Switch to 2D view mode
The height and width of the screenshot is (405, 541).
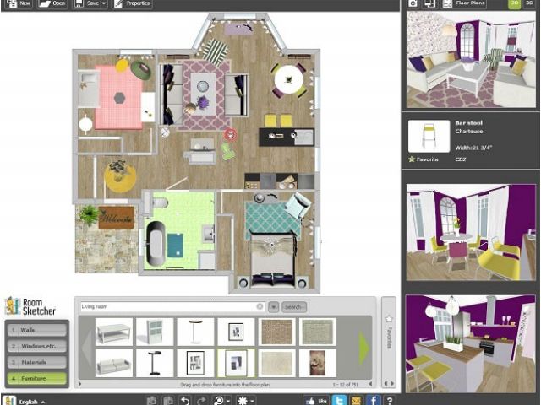[512, 4]
